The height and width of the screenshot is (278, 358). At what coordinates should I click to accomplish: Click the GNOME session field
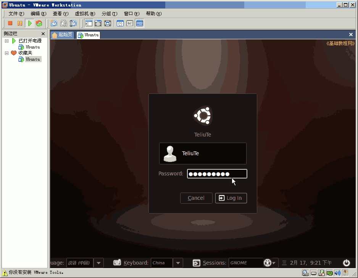tap(246, 263)
